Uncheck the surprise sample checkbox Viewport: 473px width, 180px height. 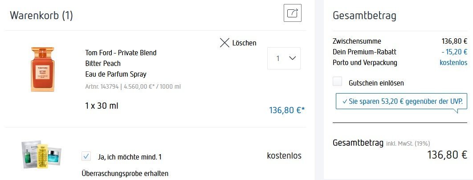(86, 156)
